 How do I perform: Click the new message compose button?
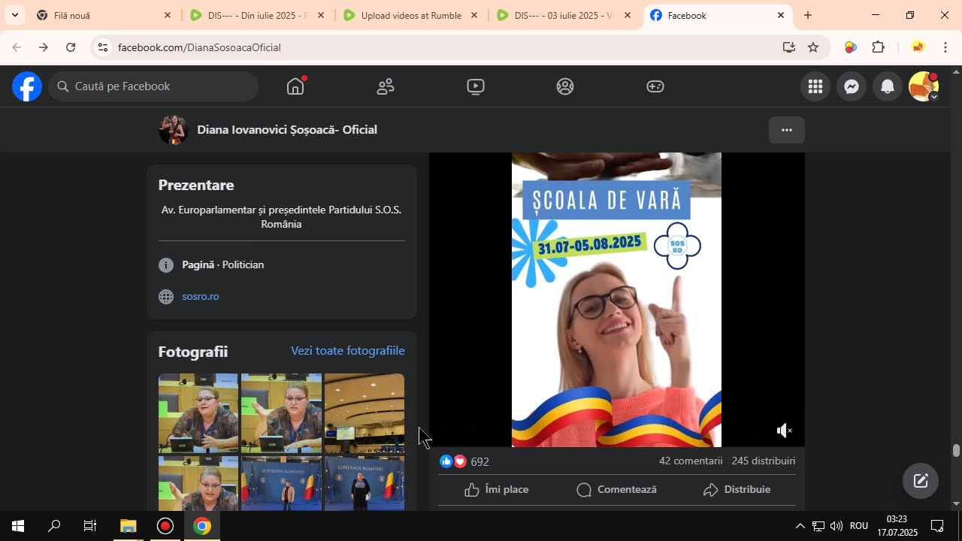(921, 481)
